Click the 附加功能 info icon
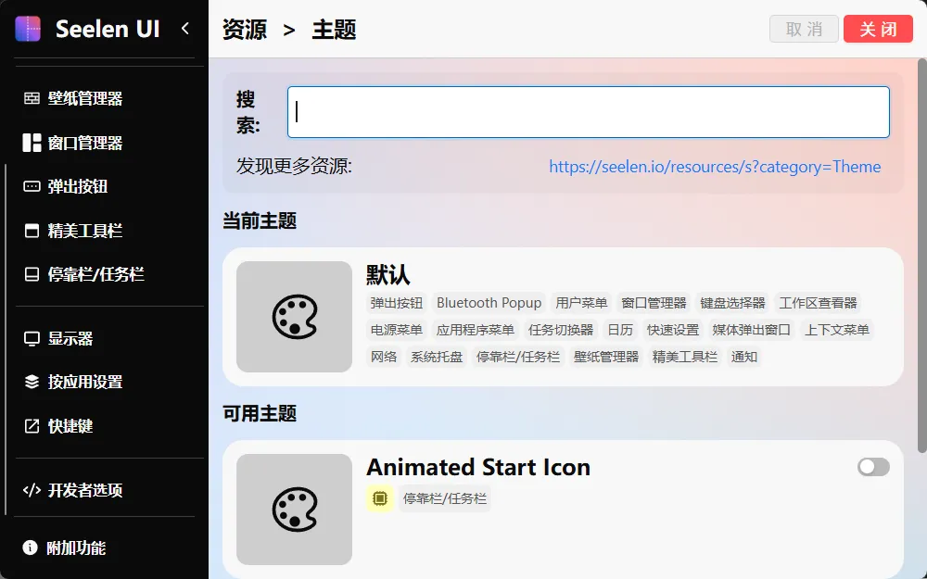927x579 pixels. (x=30, y=548)
